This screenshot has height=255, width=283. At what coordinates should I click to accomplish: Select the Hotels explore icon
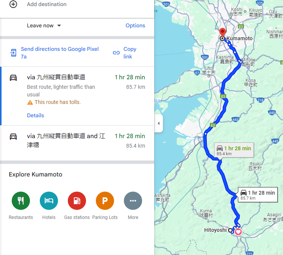pos(49,201)
